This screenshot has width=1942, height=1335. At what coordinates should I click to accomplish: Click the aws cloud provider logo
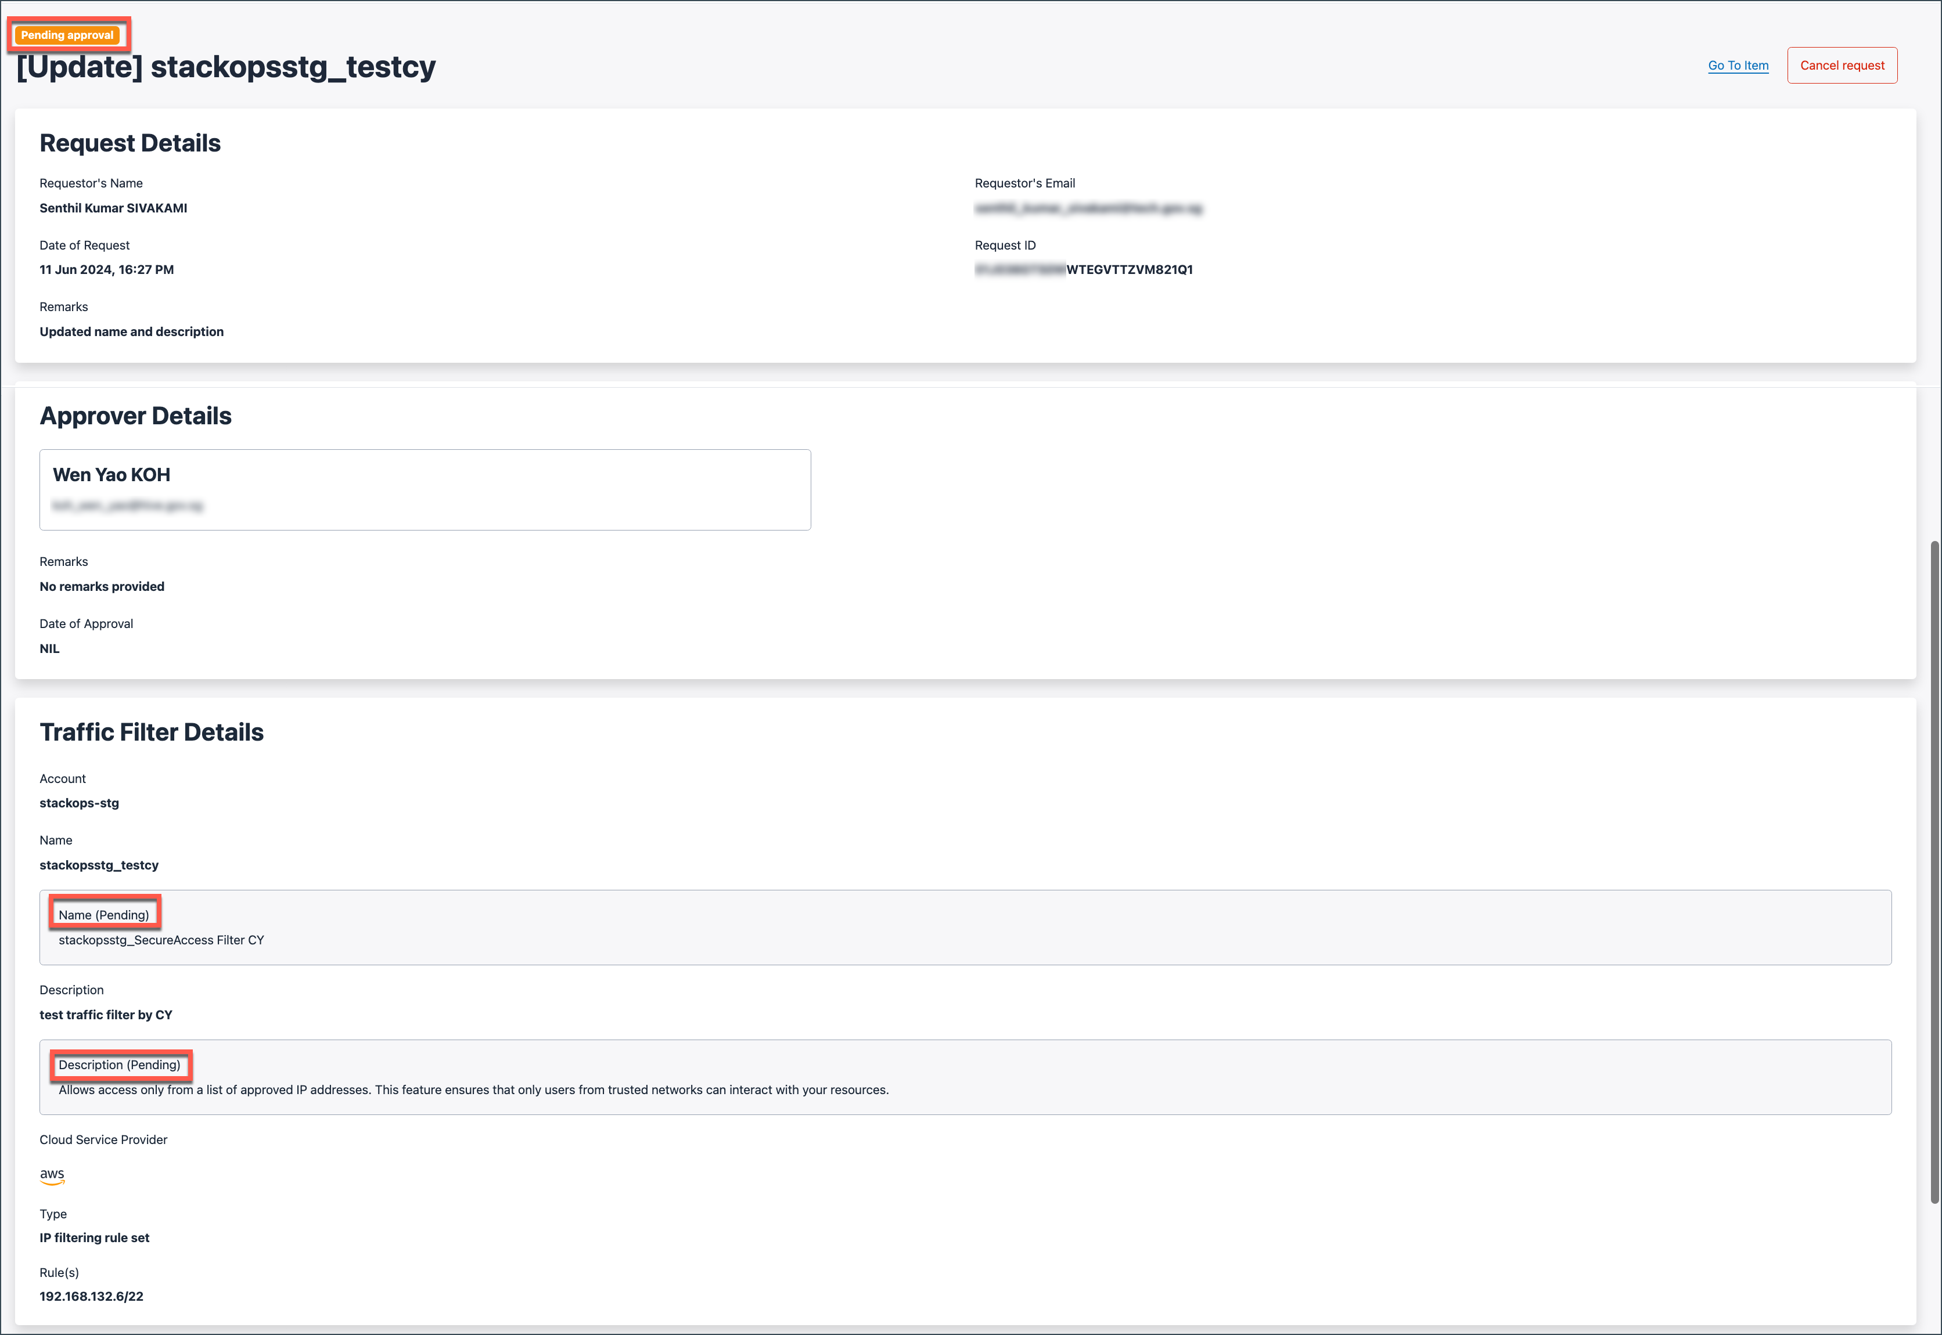52,1175
